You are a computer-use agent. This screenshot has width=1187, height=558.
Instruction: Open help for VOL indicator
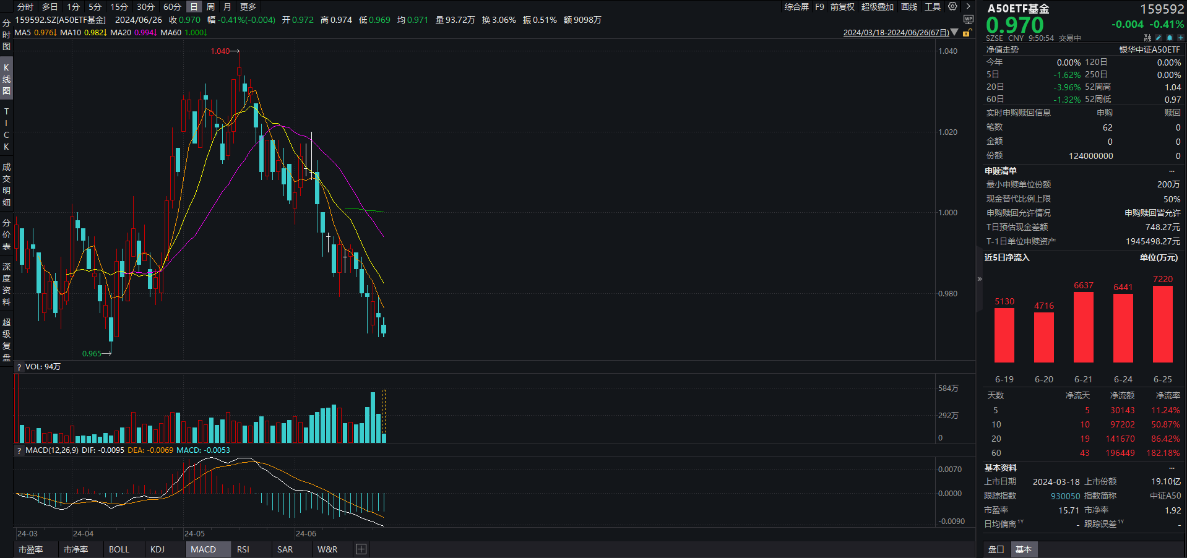[x=19, y=367]
